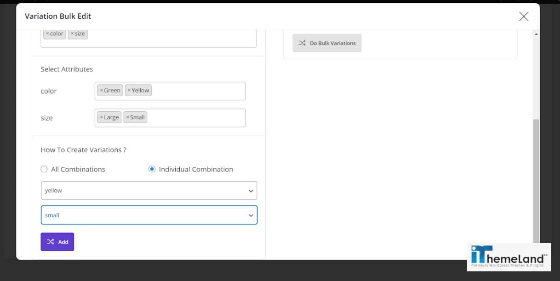
Task: Close the Variation Bulk Edit dialog
Action: [x=524, y=17]
